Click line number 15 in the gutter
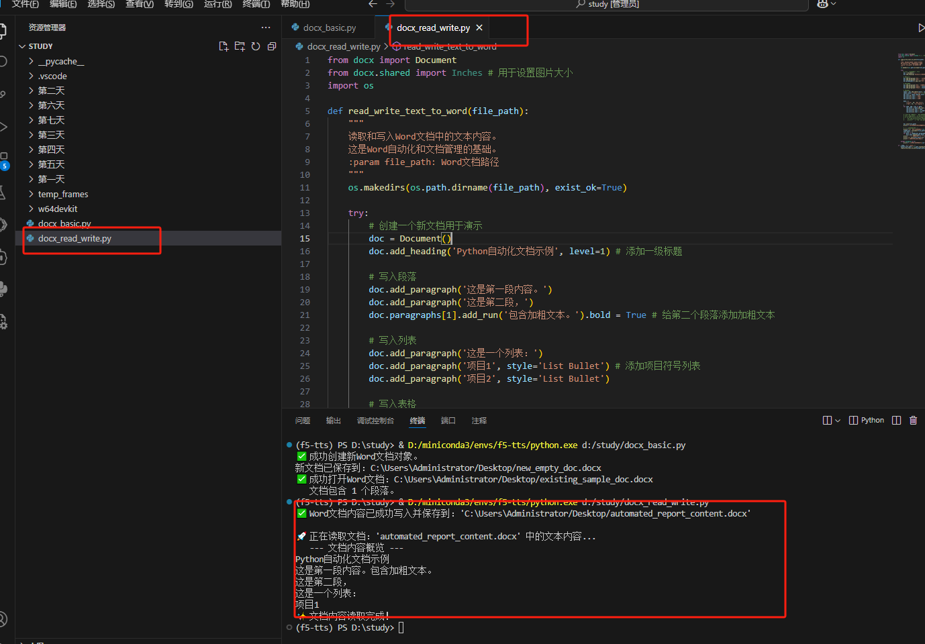 pyautogui.click(x=305, y=238)
